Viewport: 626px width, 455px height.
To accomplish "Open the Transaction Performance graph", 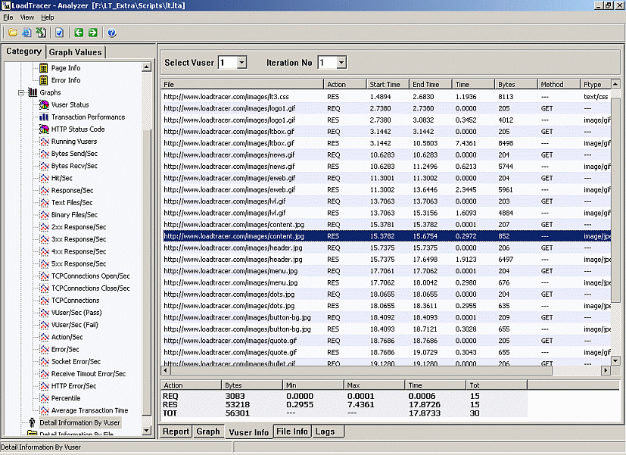I will (88, 117).
